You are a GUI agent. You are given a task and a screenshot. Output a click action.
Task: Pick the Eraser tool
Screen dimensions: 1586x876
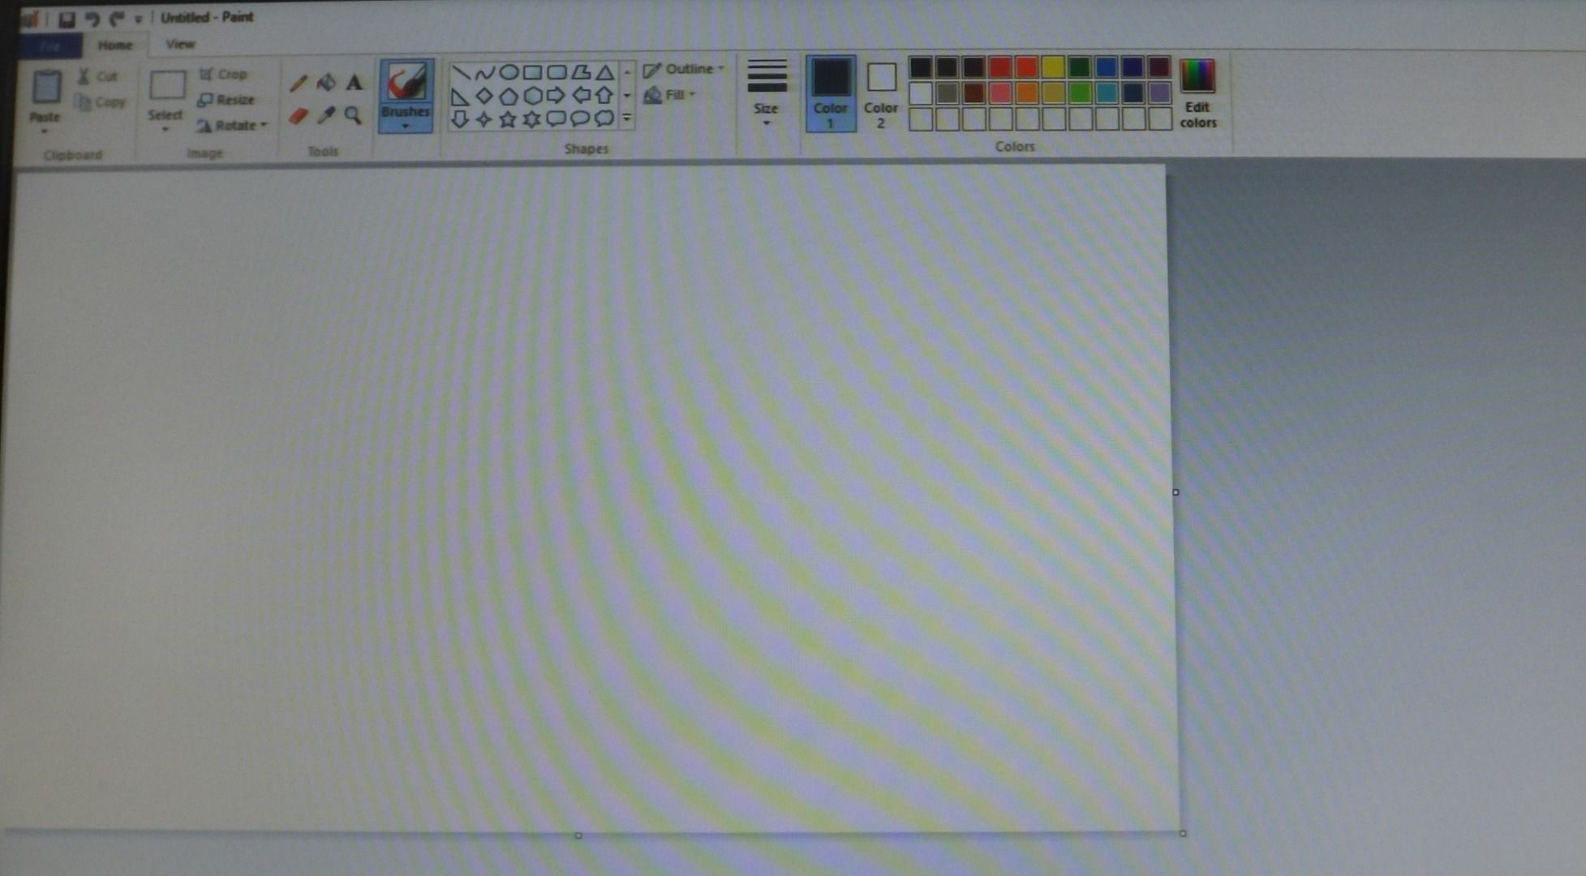coord(297,114)
